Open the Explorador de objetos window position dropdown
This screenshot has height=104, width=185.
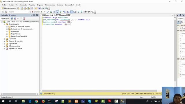click(x=31, y=15)
